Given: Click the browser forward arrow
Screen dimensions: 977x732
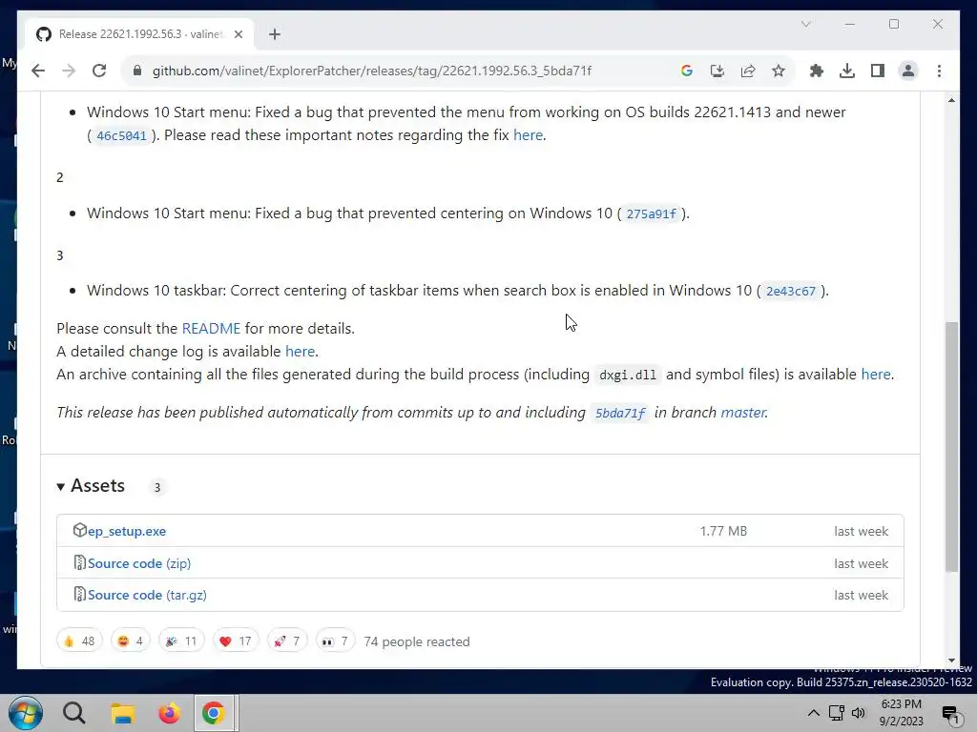Looking at the screenshot, I should [69, 71].
